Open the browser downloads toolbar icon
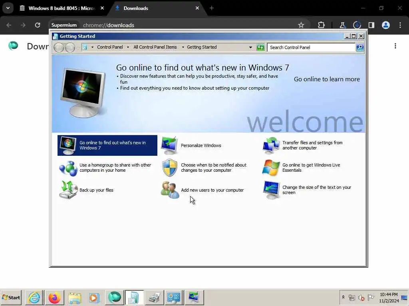 point(357,25)
